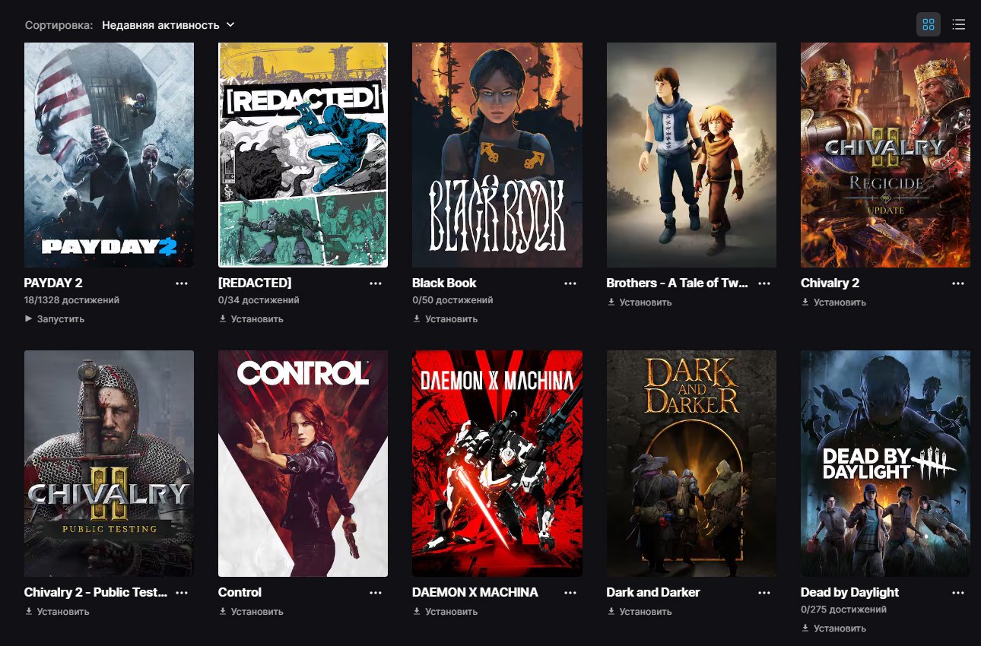Switch to list view layout

pos(959,25)
